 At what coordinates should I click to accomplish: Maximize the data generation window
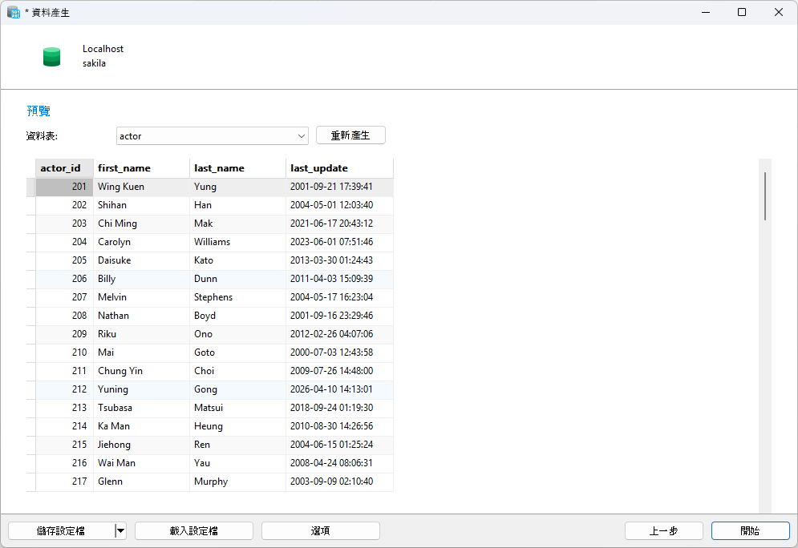[x=742, y=12]
